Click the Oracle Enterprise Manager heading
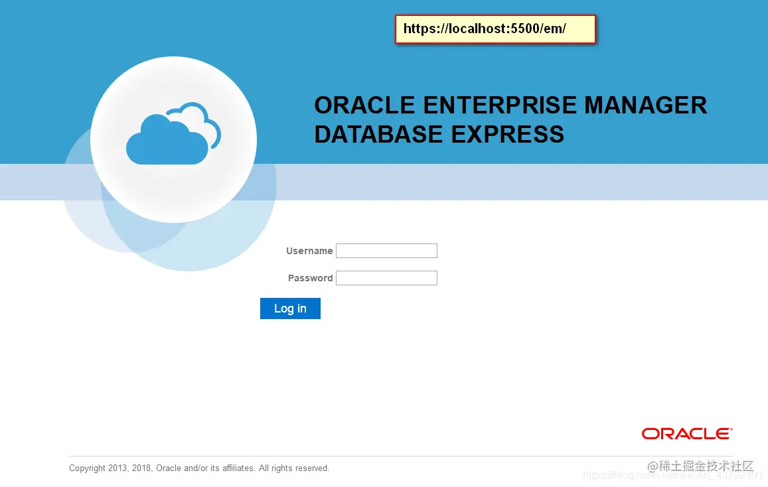This screenshot has height=487, width=768. coord(510,105)
